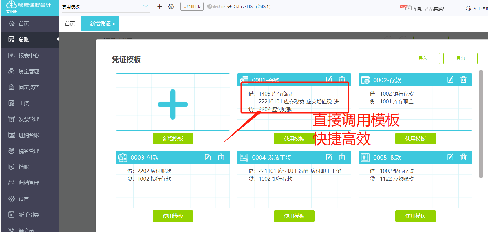Close the 新增凭证 tab

[x=114, y=24]
